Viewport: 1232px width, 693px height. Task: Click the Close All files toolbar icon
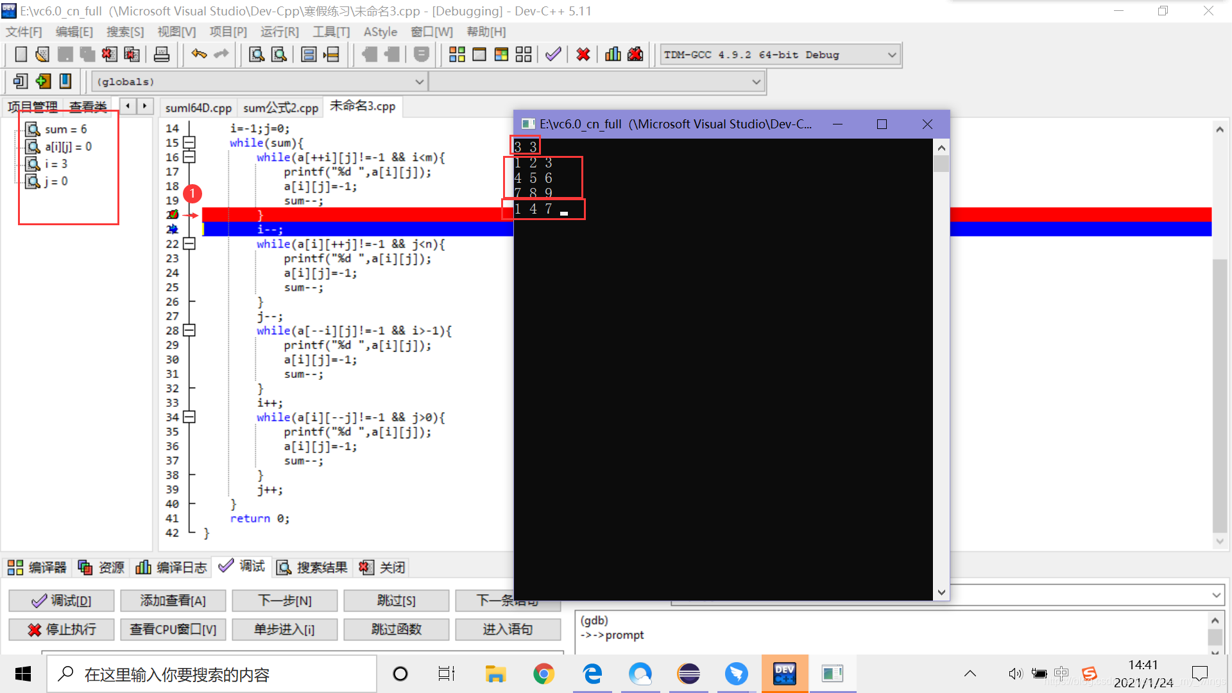(x=132, y=55)
